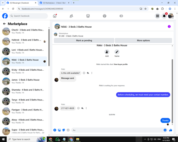Open the Gaming icon in top navigation

[121, 16]
